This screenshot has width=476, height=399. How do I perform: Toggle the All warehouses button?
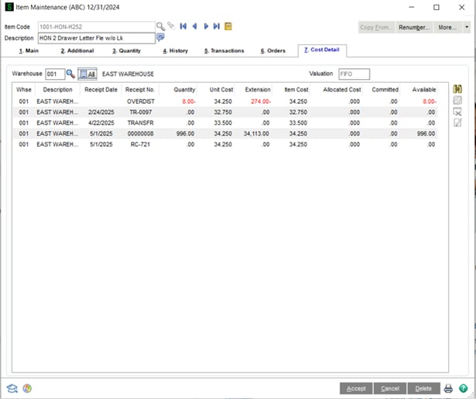pos(87,74)
